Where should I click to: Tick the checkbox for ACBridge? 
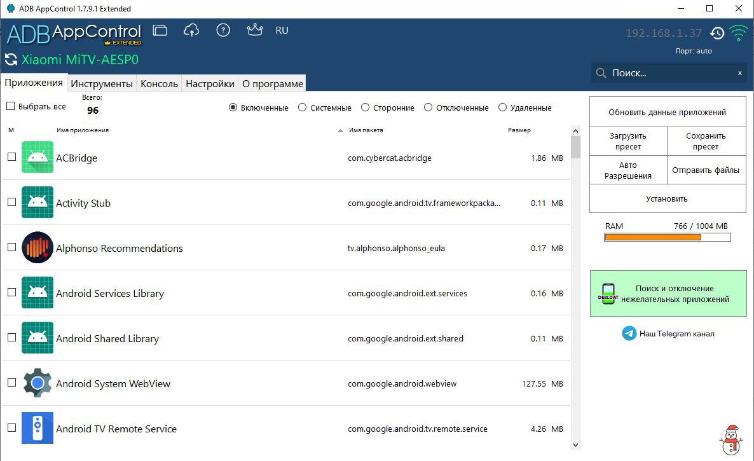[12, 156]
